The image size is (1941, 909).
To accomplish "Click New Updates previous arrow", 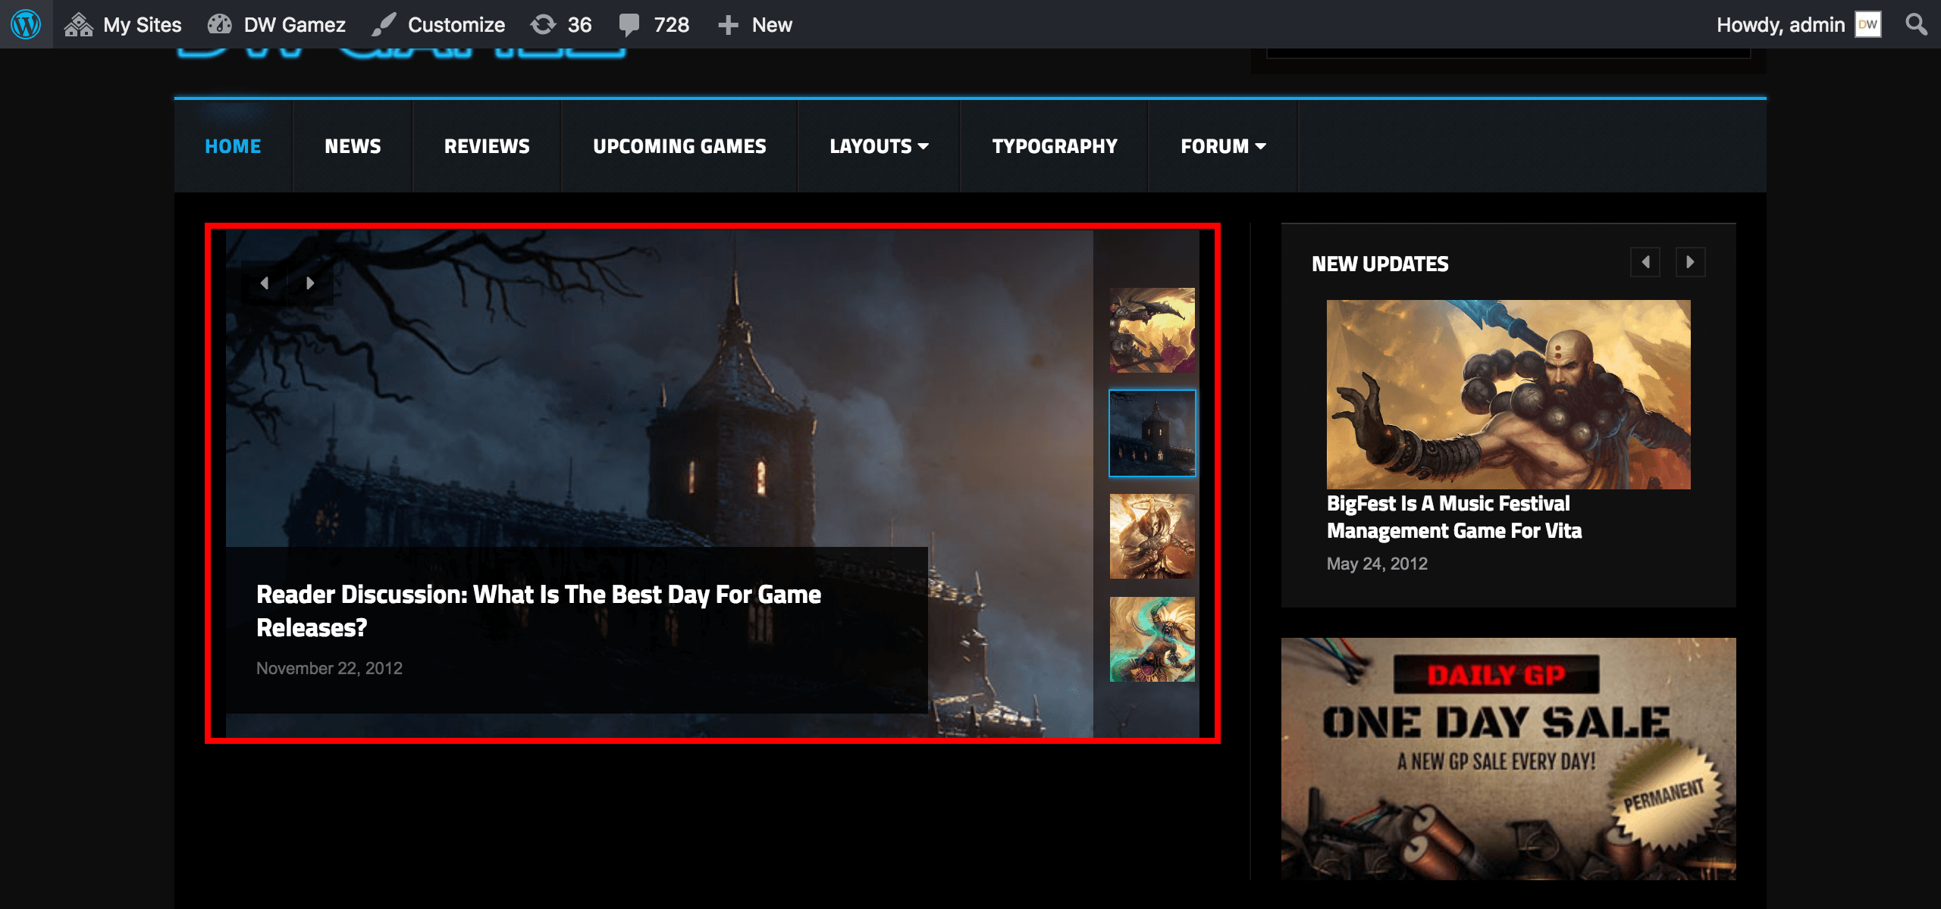I will coord(1645,262).
